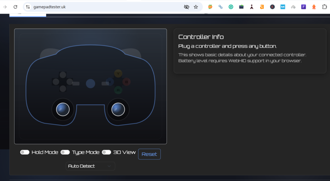Screen dimensions: 330x181
Task: Click the Y button on gamepad diagram
Action: click(x=118, y=73)
